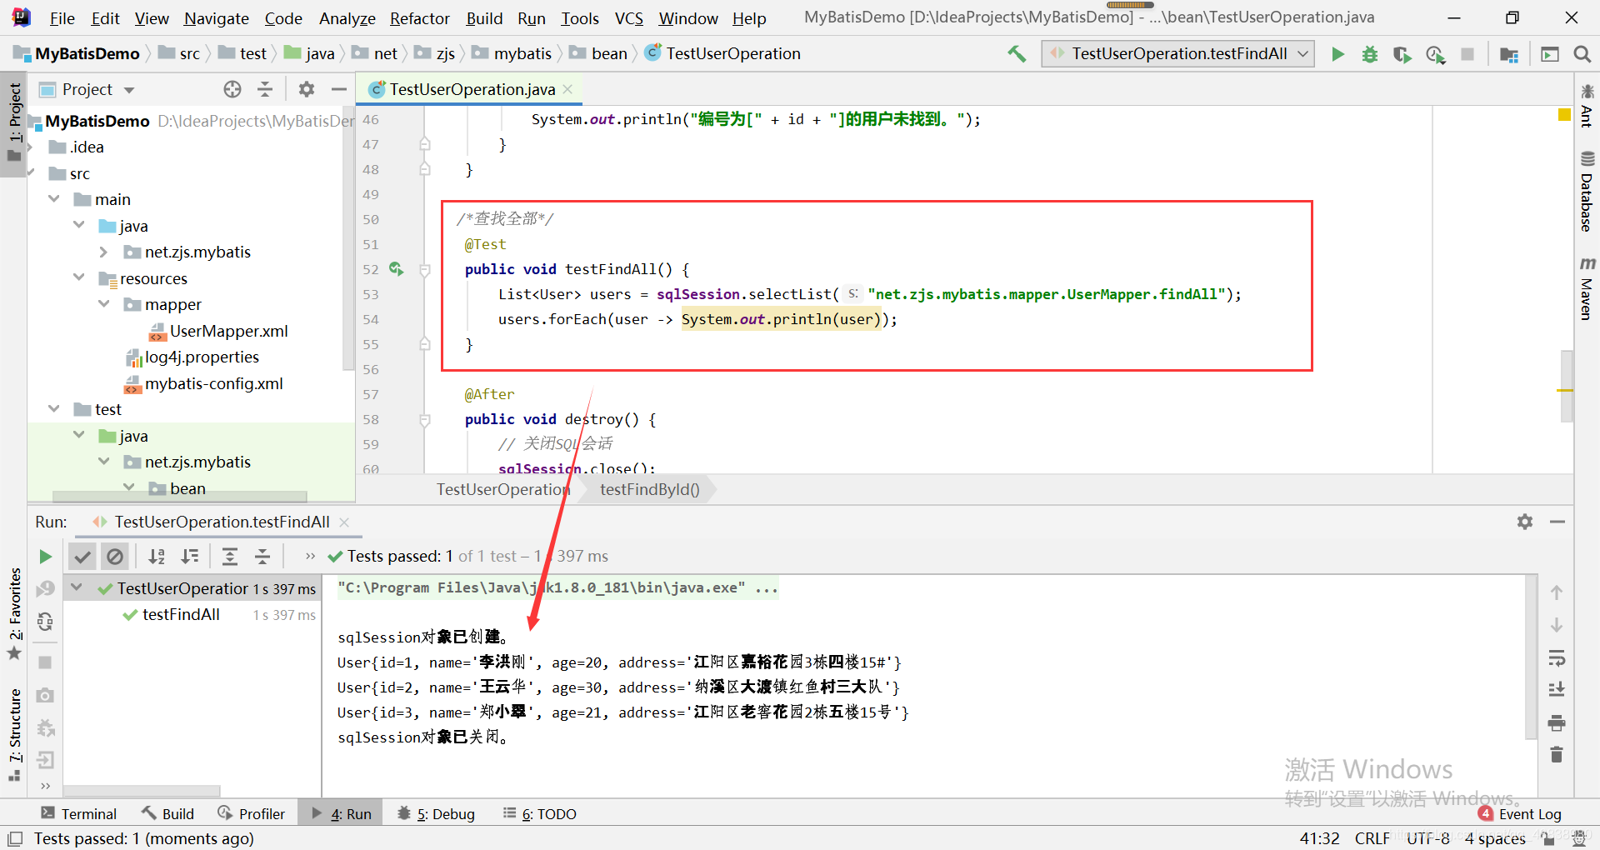Open run configuration dropdown TestUserOperation.testFindAll

[x=1178, y=54]
